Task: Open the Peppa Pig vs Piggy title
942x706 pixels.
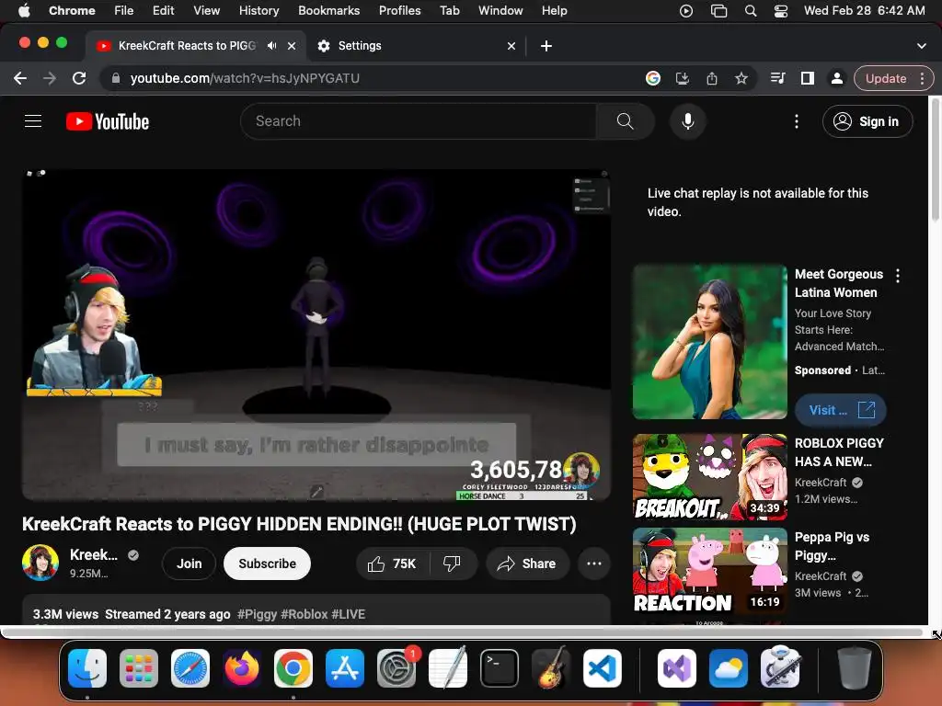Action: (x=832, y=546)
